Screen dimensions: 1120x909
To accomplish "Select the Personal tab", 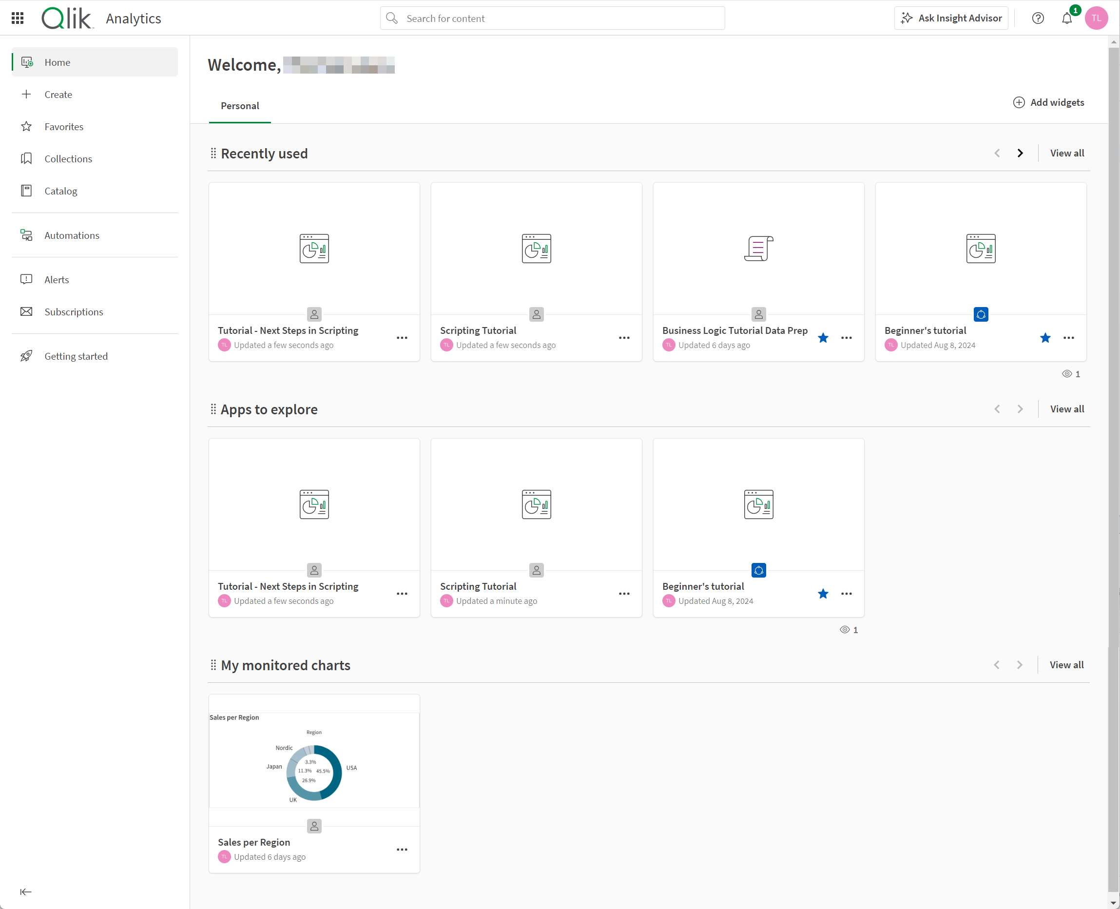I will pyautogui.click(x=239, y=105).
